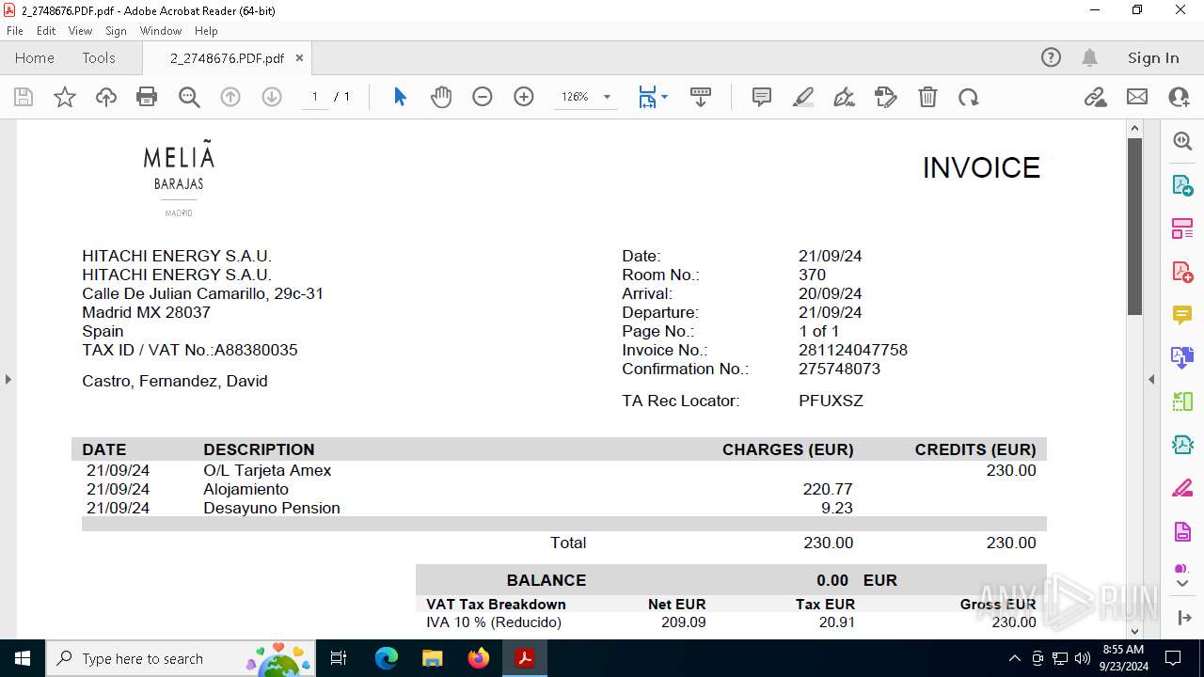The height and width of the screenshot is (677, 1204).
Task: Open Export PDF tool in sidebar
Action: click(x=1182, y=184)
